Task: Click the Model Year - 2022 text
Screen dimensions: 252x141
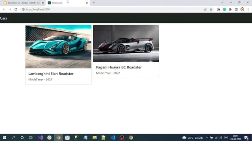Action: 108,73
